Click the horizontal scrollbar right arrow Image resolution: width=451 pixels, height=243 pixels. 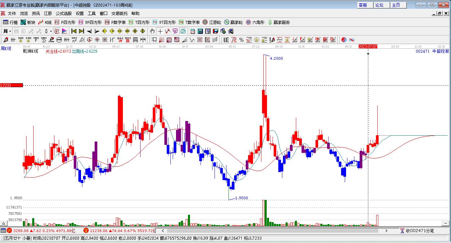(386, 230)
